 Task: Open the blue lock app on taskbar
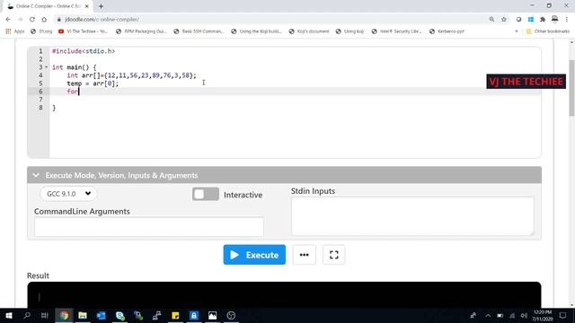[194, 315]
